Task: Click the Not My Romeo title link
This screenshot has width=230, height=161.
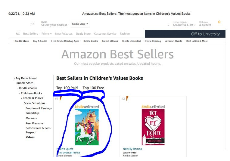Action: pyautogui.click(x=132, y=149)
